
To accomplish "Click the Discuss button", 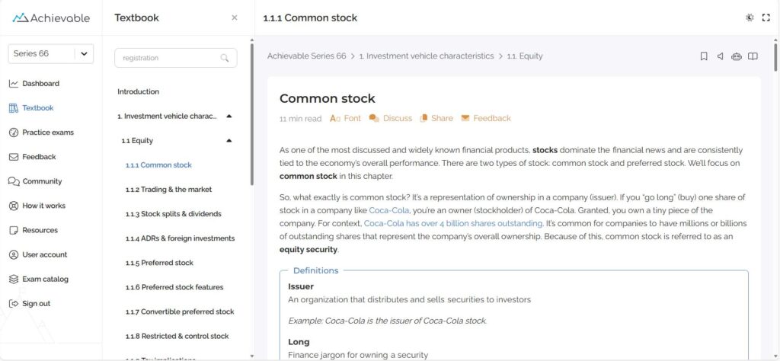I will point(390,118).
